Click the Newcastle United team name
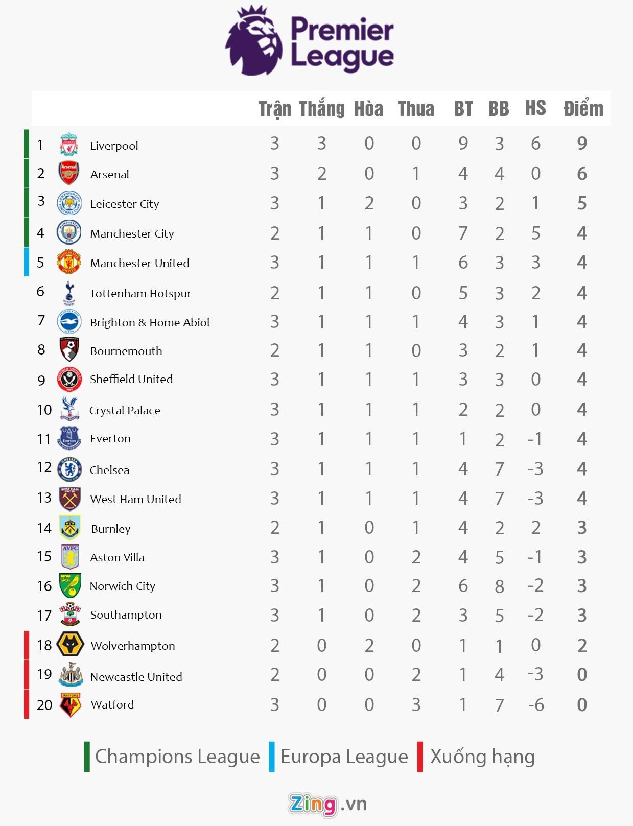The height and width of the screenshot is (826, 633). tap(136, 677)
